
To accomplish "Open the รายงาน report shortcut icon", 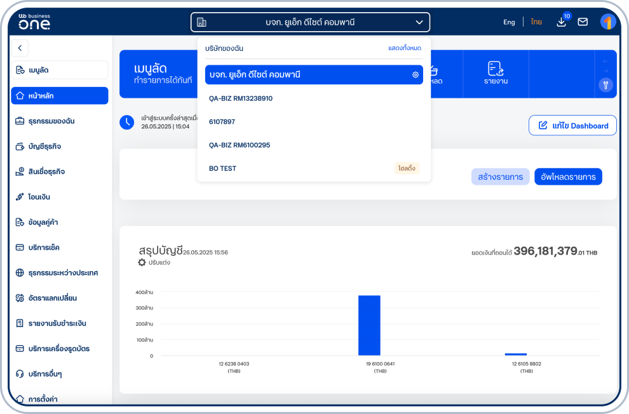I will click(496, 69).
